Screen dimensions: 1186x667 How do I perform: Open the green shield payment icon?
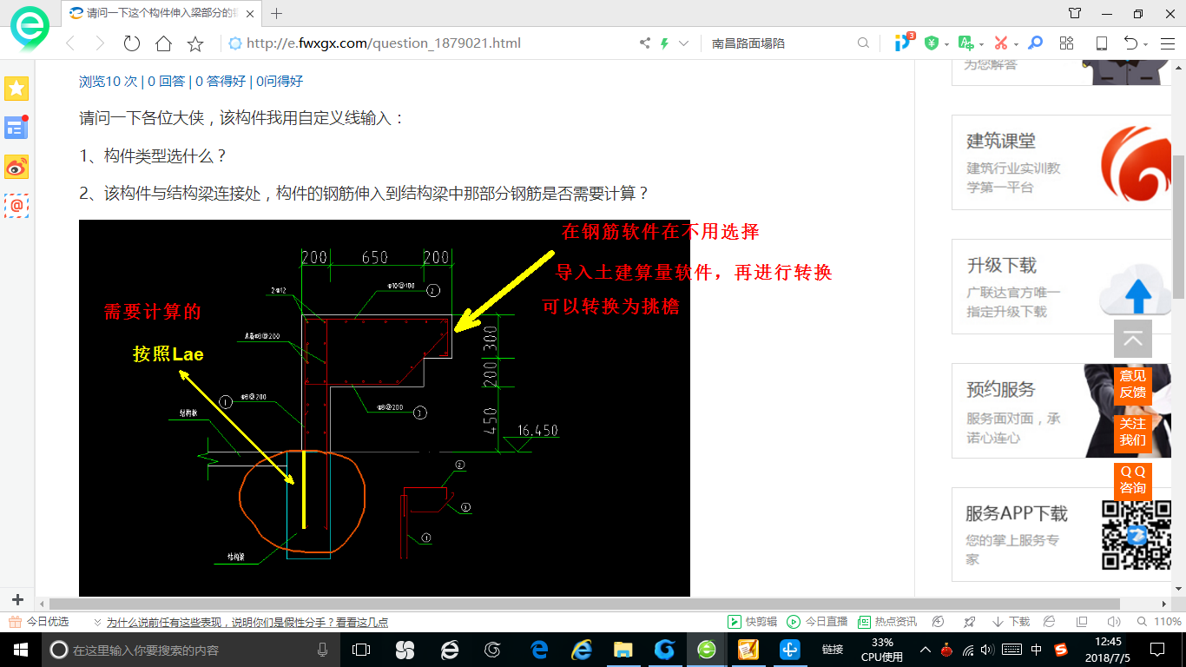point(932,43)
